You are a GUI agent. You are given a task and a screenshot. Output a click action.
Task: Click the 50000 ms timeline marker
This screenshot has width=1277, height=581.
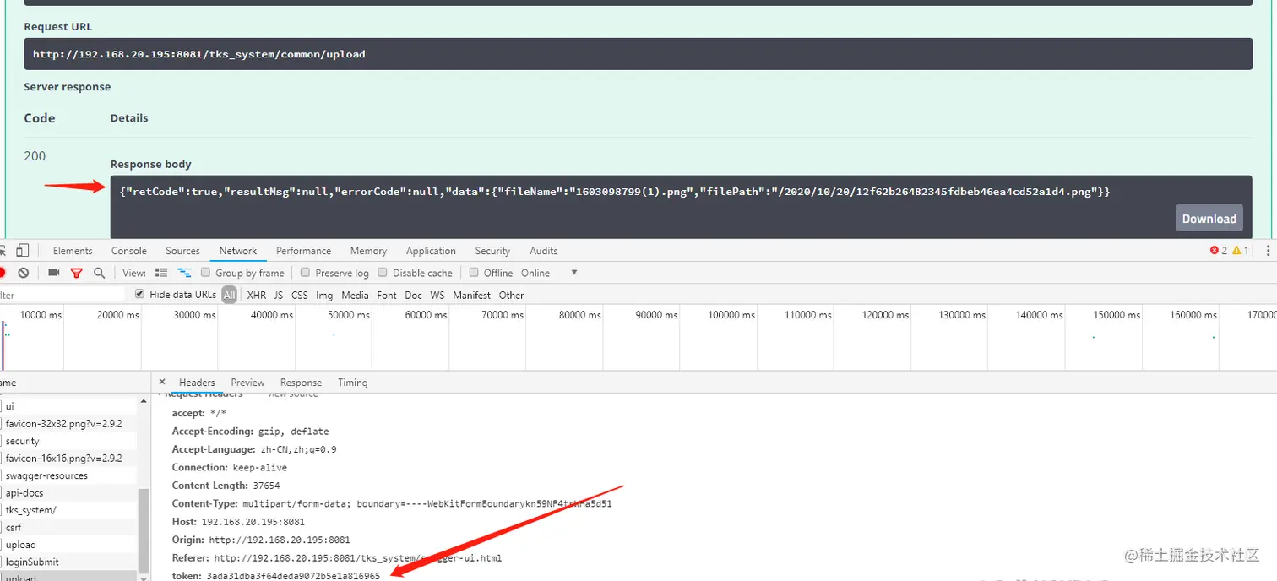point(349,315)
